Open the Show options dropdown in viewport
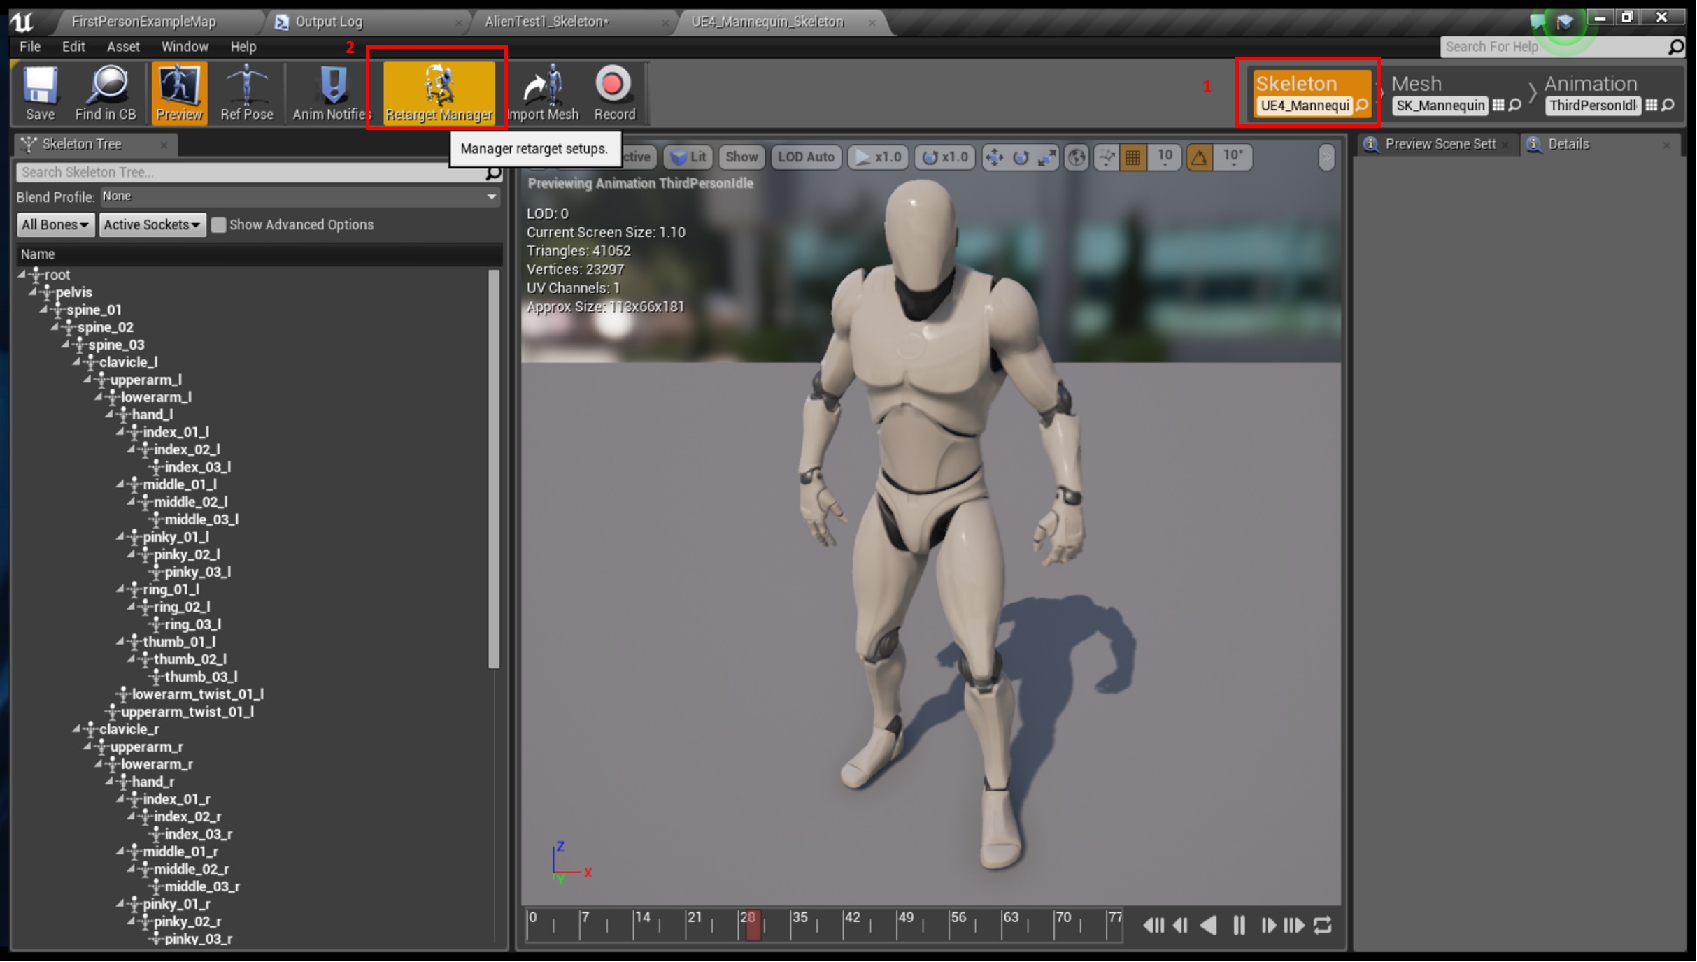 [741, 157]
